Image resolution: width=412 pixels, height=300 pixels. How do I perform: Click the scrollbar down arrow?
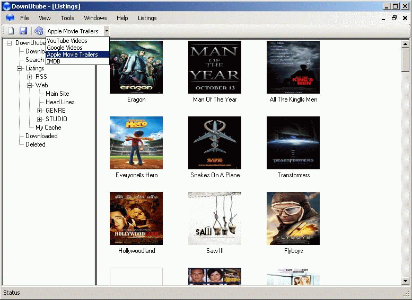pos(405,281)
